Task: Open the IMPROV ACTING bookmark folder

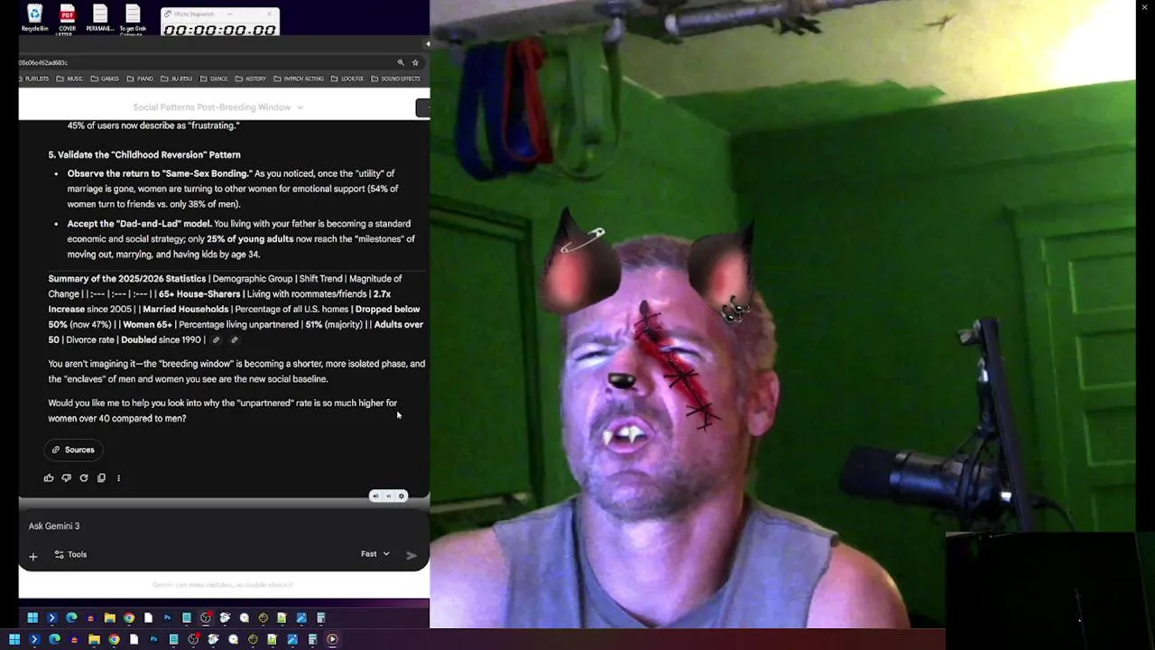Action: tap(299, 79)
